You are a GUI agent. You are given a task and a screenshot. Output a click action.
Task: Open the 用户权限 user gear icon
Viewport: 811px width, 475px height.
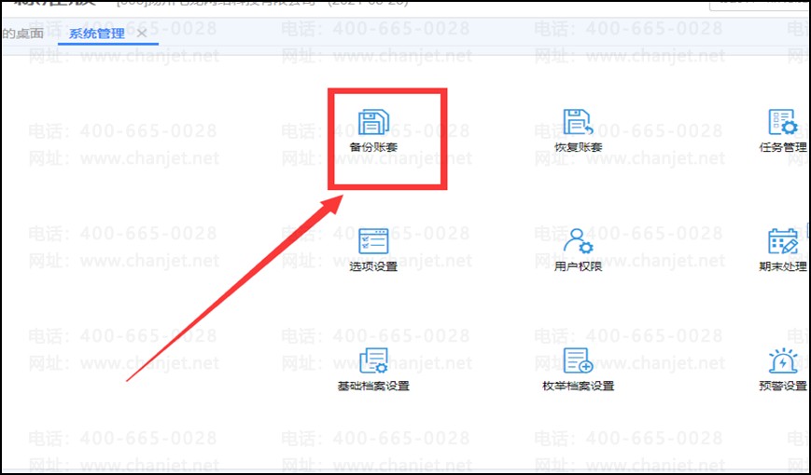[578, 241]
